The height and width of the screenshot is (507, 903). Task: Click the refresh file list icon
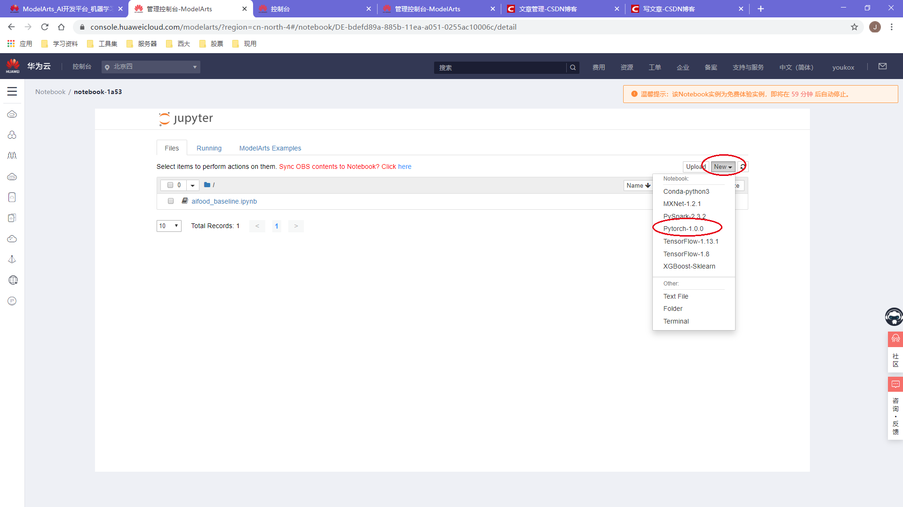point(743,166)
